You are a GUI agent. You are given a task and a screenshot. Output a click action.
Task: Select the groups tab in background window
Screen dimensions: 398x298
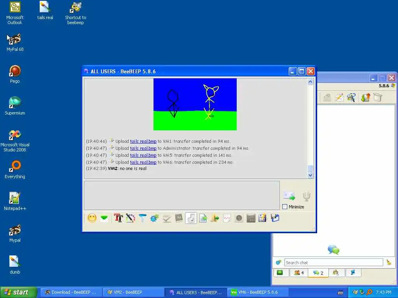(x=336, y=273)
